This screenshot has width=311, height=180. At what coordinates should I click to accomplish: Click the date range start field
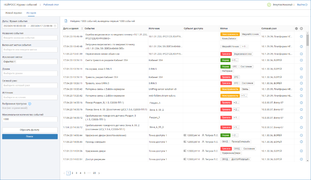(15, 26)
